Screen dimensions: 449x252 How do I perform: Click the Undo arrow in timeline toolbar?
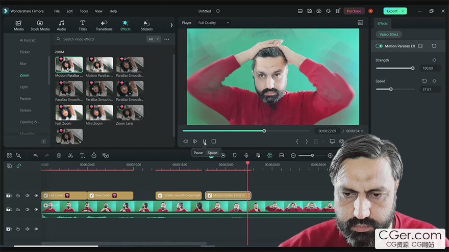pyautogui.click(x=35, y=155)
